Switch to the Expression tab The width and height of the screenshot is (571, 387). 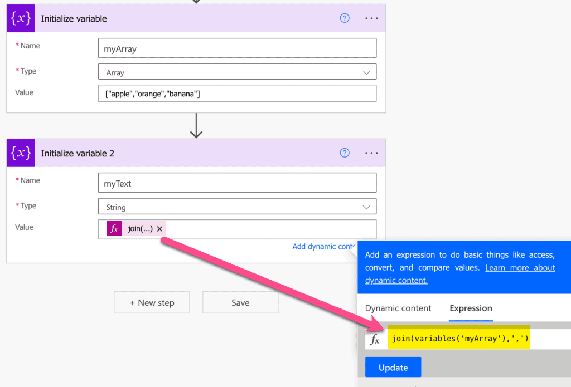470,308
